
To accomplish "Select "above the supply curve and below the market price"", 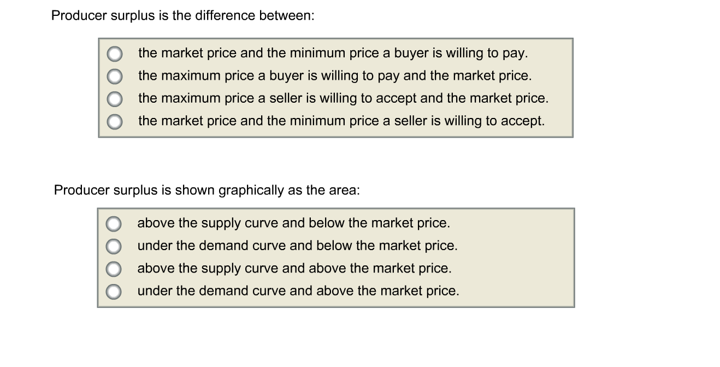I will (x=114, y=223).
